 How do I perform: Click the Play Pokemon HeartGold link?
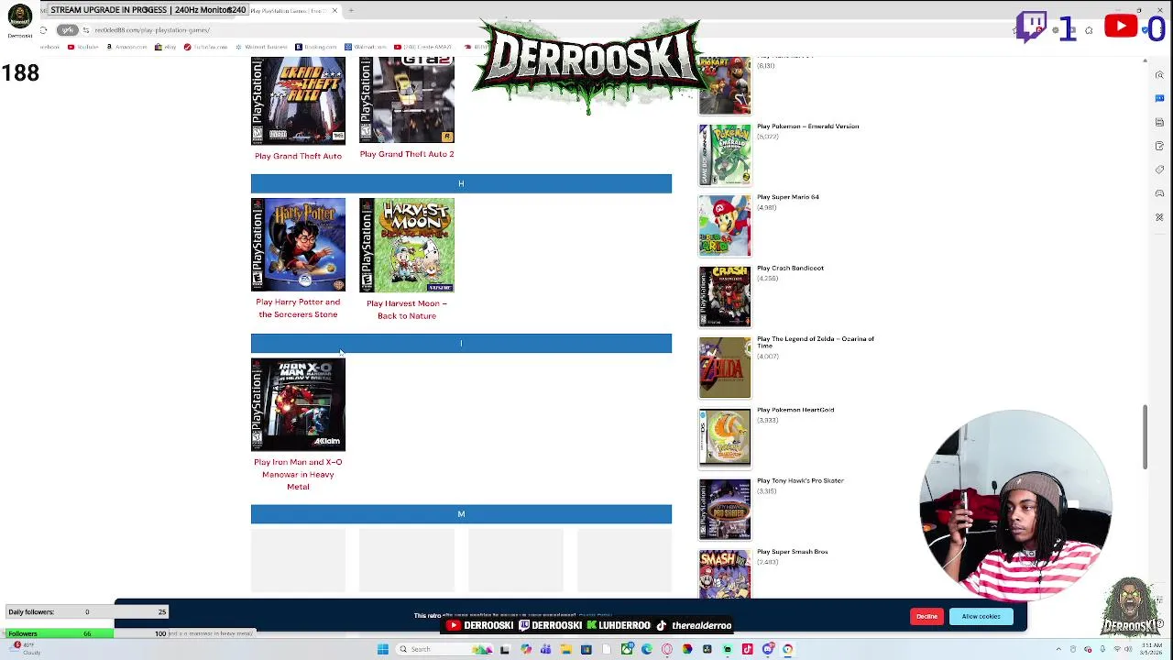795,410
